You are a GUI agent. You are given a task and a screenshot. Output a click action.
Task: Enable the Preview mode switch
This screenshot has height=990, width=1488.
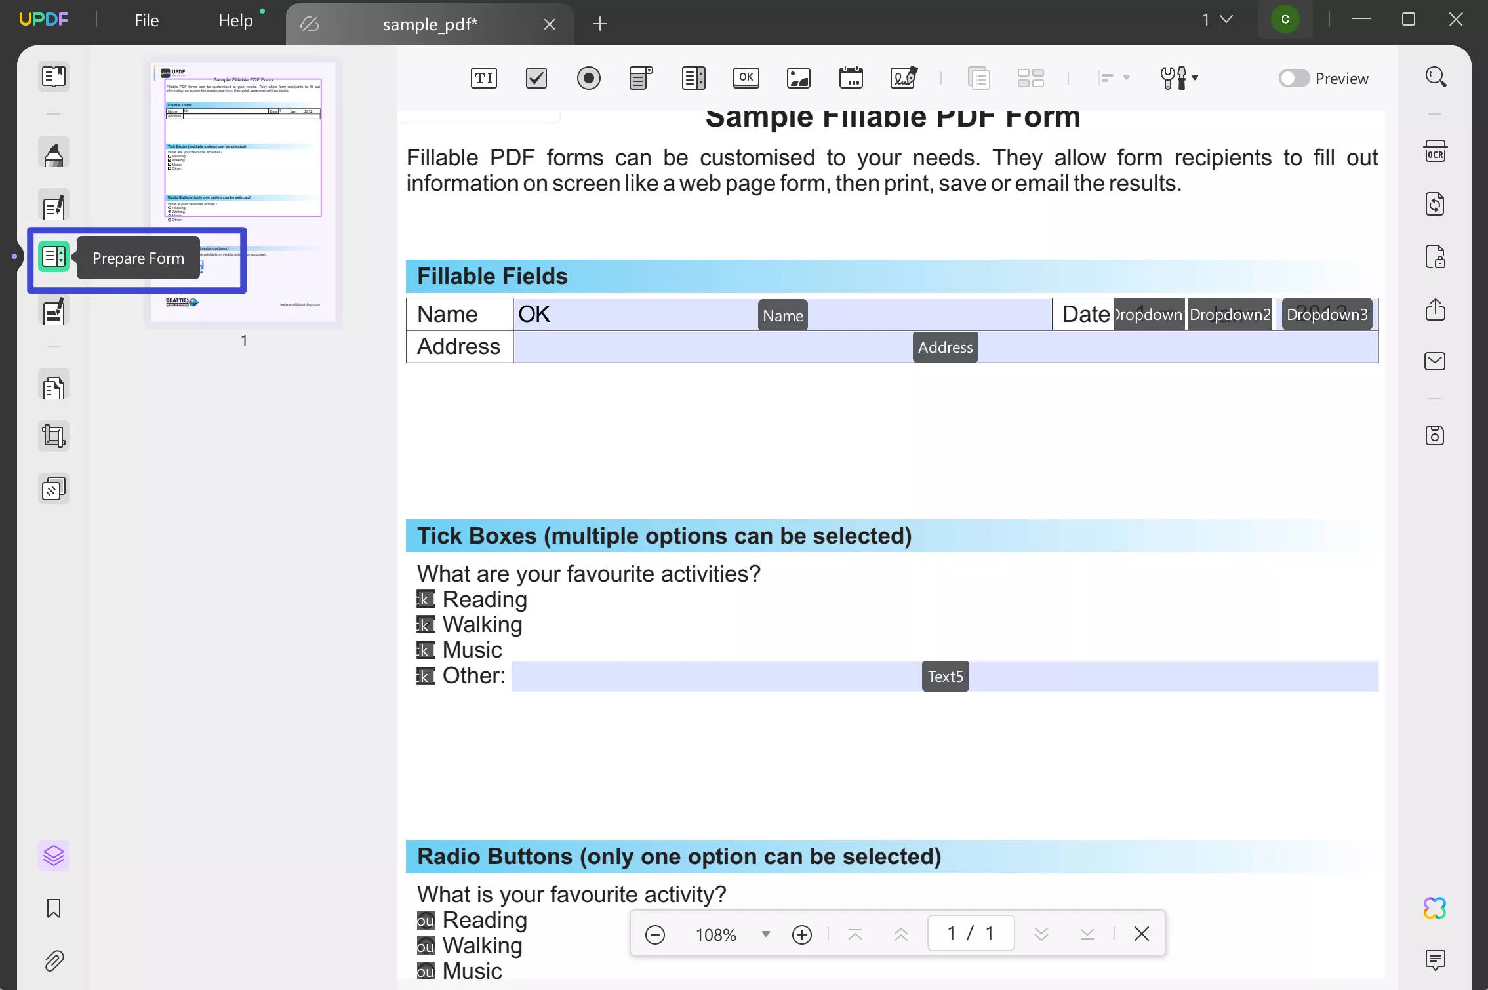click(x=1293, y=78)
